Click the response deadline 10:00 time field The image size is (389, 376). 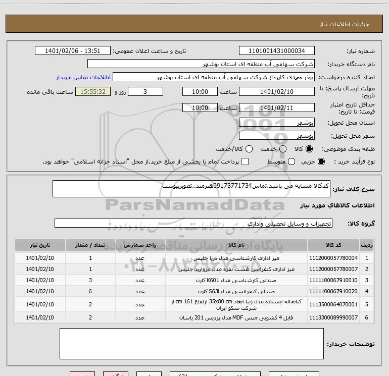[200, 92]
